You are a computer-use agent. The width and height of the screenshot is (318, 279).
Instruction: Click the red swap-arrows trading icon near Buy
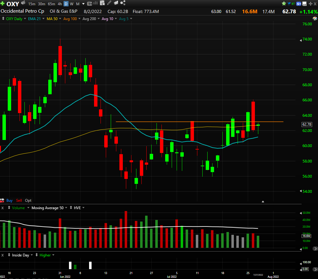pos(2,201)
